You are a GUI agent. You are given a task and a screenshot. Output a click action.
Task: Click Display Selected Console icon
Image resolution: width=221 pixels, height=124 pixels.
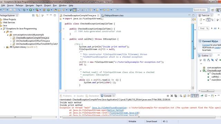point(206,96)
